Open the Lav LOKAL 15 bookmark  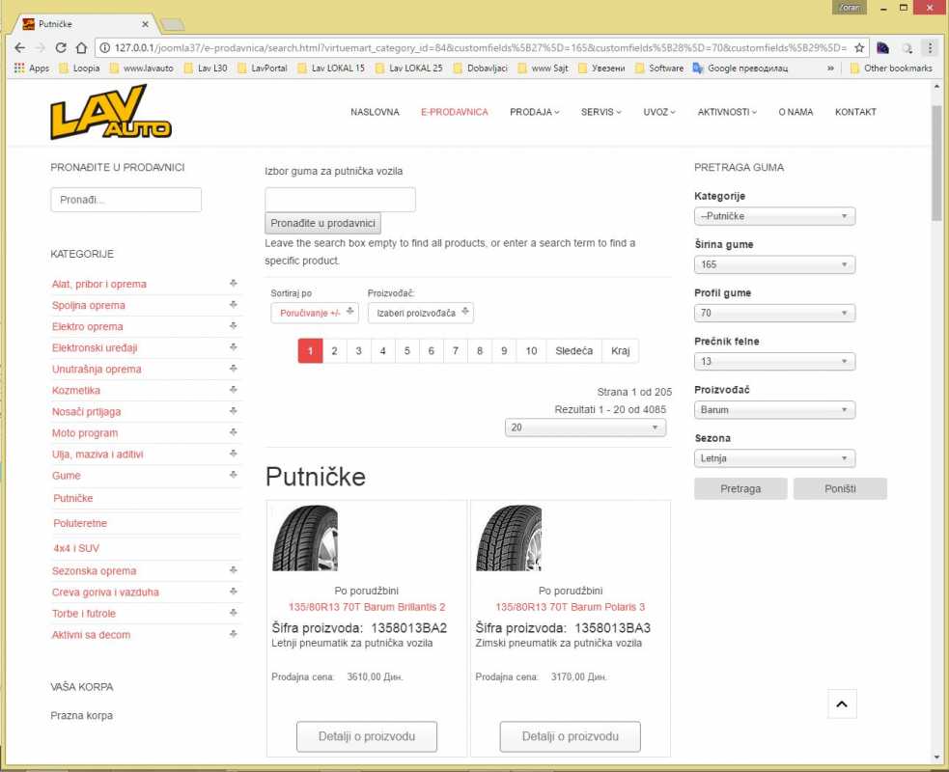tap(332, 69)
